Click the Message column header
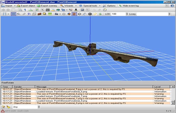This screenshot has height=113, width=176. tap(94, 87)
